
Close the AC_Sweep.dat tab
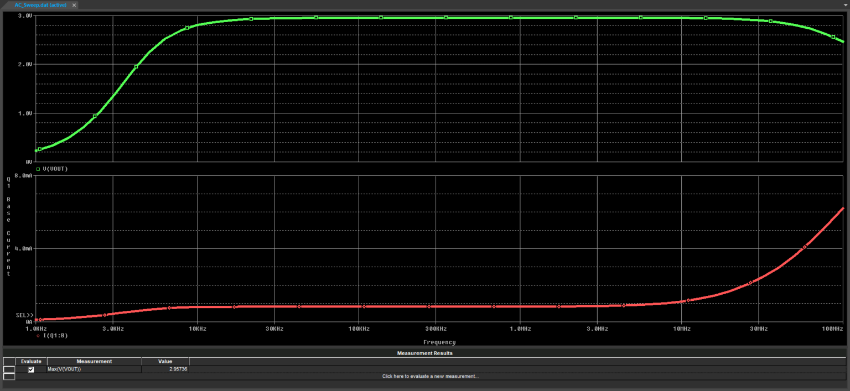[x=75, y=4]
